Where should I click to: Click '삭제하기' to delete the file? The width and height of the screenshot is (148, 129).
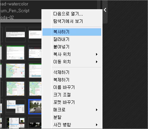click(x=72, y=72)
